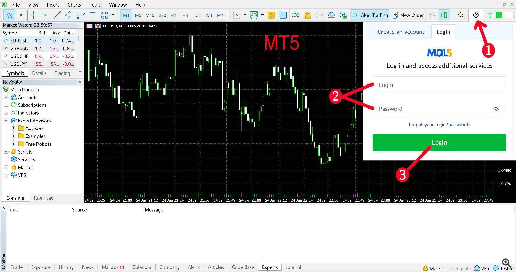Switch chart to M1 timeframe

126,15
